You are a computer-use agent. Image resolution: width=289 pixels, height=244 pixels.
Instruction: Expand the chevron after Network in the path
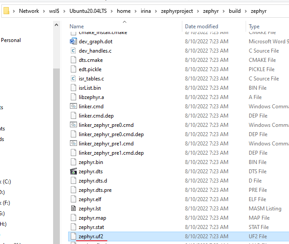pos(44,11)
